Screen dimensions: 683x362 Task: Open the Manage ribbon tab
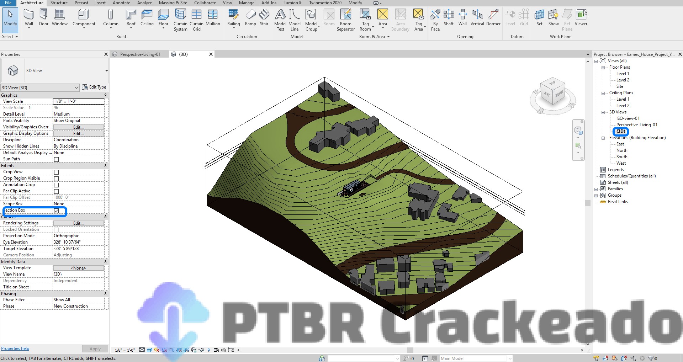(247, 3)
